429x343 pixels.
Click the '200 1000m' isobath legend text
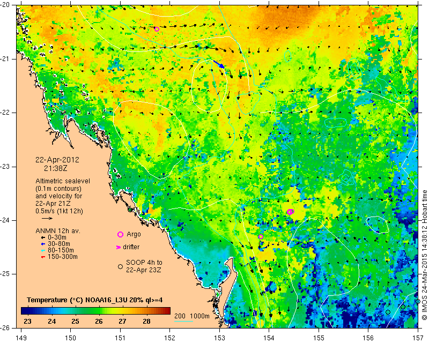click(192, 316)
